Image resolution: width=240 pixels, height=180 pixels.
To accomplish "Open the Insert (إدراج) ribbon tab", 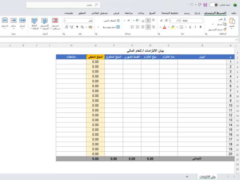I will (196, 13).
